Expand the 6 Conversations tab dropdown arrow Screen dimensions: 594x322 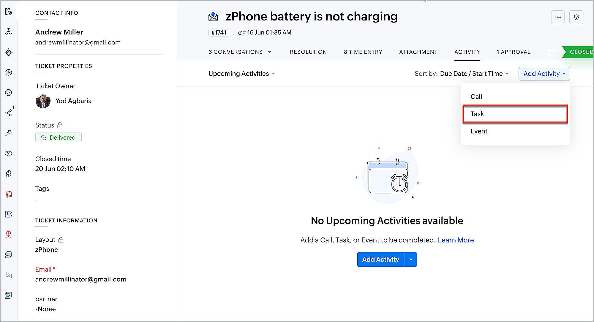tap(269, 52)
